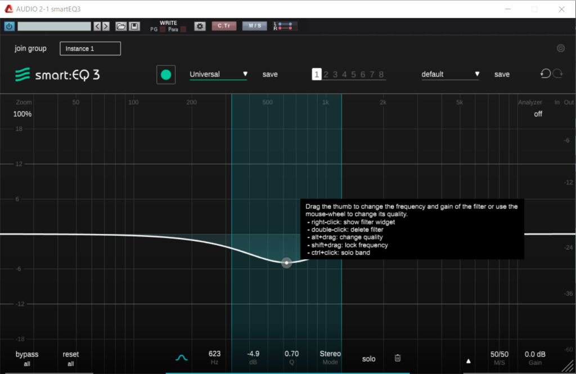Click the redo arrow icon
This screenshot has height=374, width=576.
tap(557, 74)
